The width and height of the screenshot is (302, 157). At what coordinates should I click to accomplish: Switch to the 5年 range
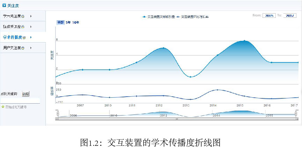[68, 22]
